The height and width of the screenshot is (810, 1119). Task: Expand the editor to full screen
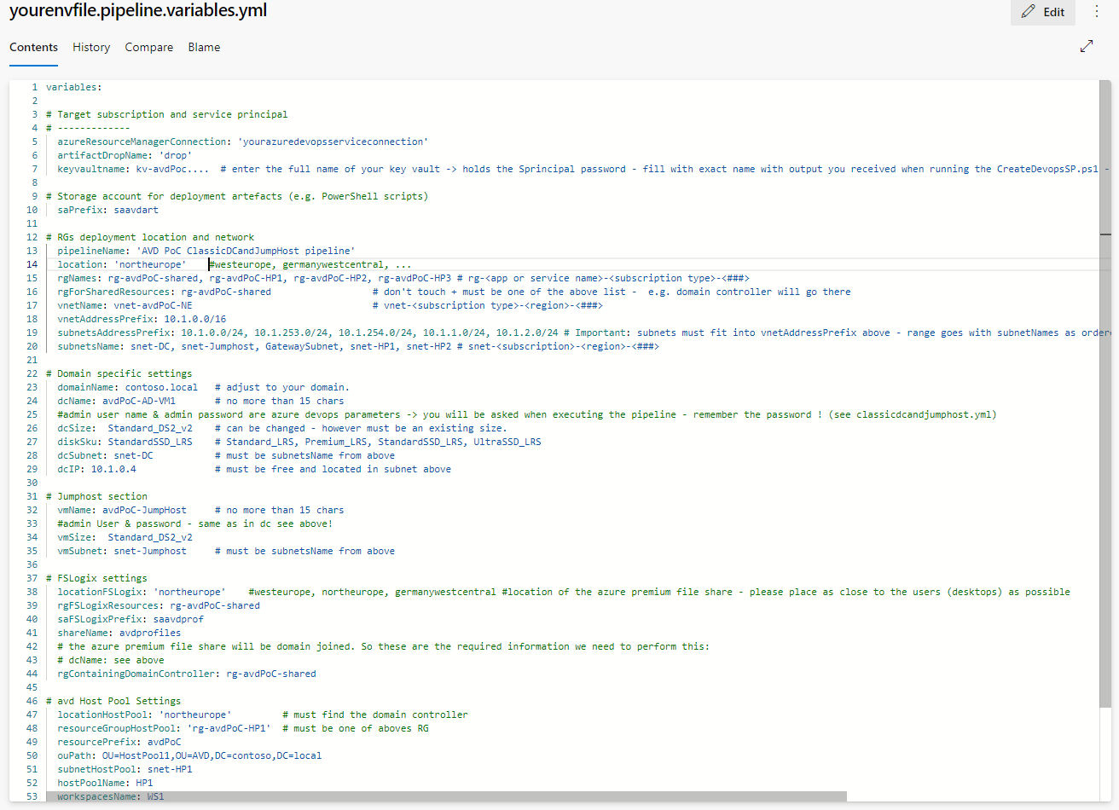(1086, 46)
